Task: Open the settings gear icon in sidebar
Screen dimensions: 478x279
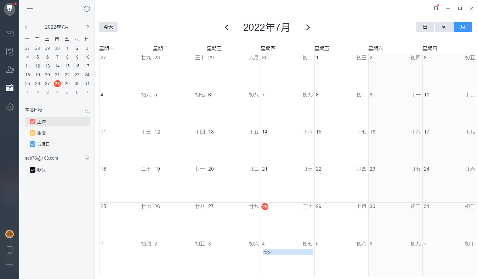Action: (x=10, y=107)
